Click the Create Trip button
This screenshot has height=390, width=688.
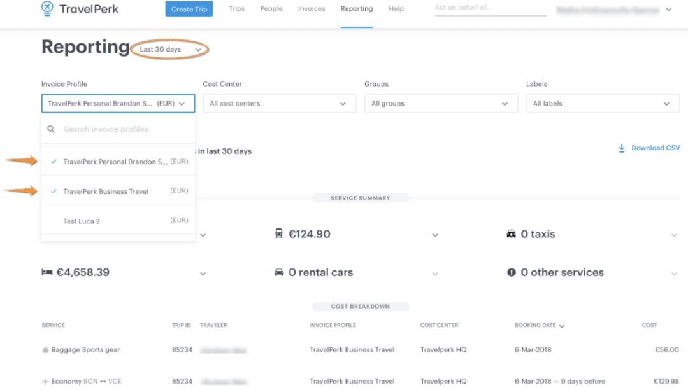point(189,9)
